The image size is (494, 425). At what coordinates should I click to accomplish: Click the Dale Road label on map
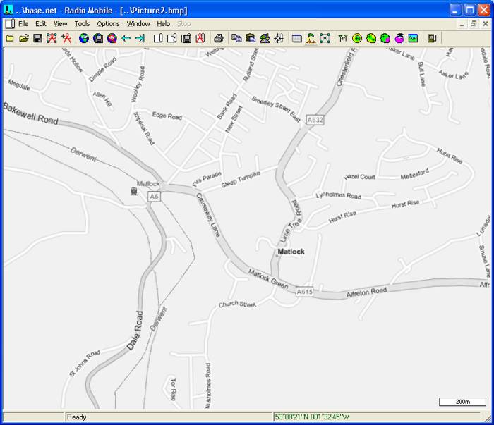click(135, 331)
